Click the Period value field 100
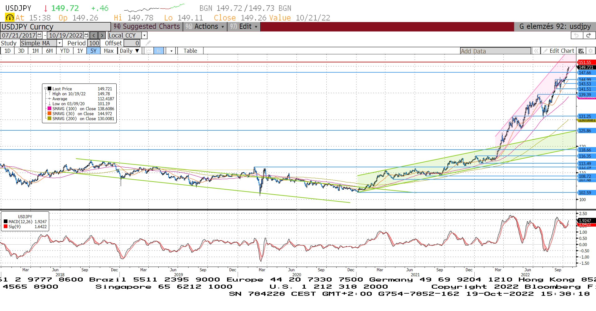The width and height of the screenshot is (596, 311). 94,43
